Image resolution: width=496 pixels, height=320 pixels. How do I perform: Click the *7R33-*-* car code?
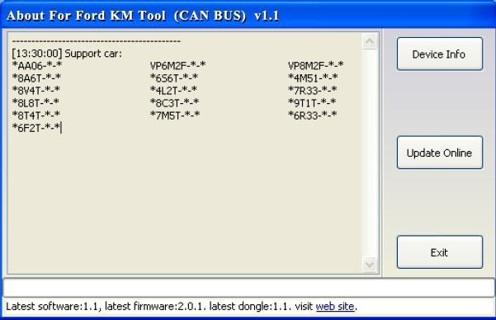312,91
